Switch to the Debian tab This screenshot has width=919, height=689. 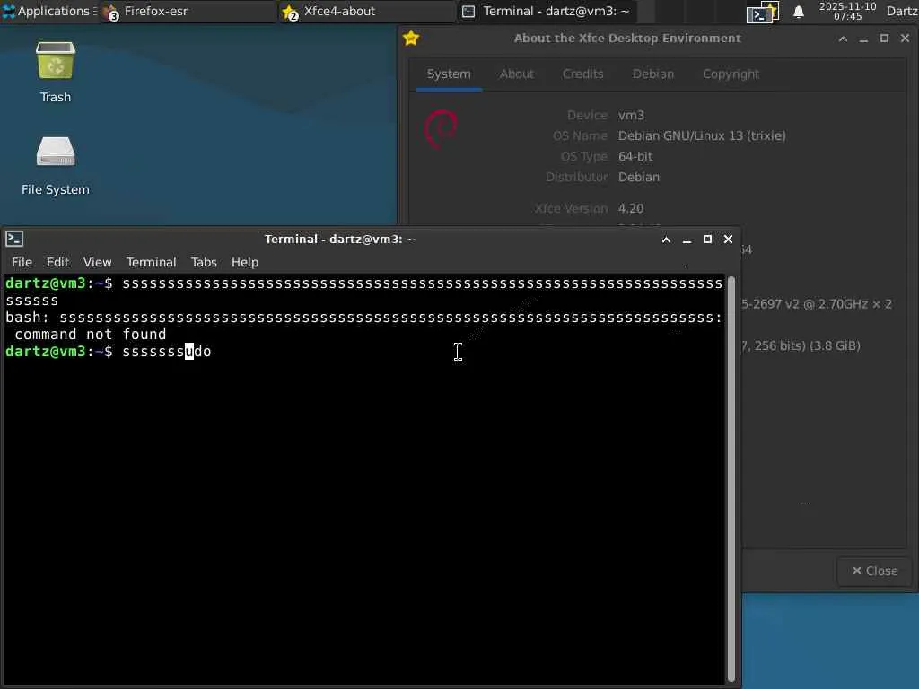pos(653,74)
